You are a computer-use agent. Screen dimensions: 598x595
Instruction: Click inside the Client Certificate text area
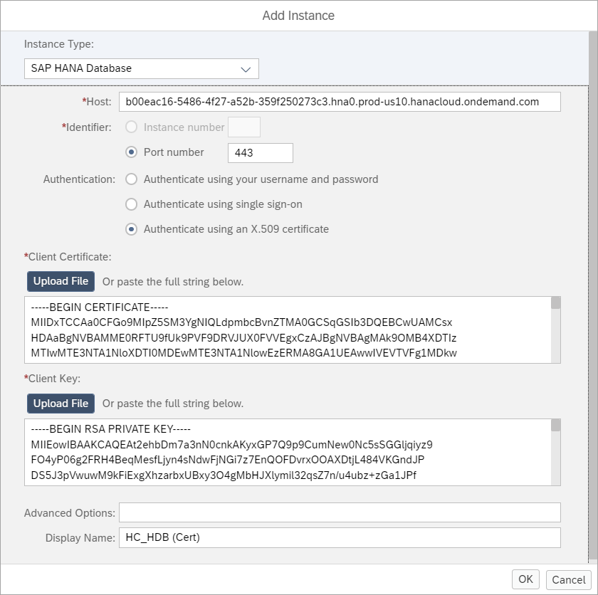tap(288, 330)
